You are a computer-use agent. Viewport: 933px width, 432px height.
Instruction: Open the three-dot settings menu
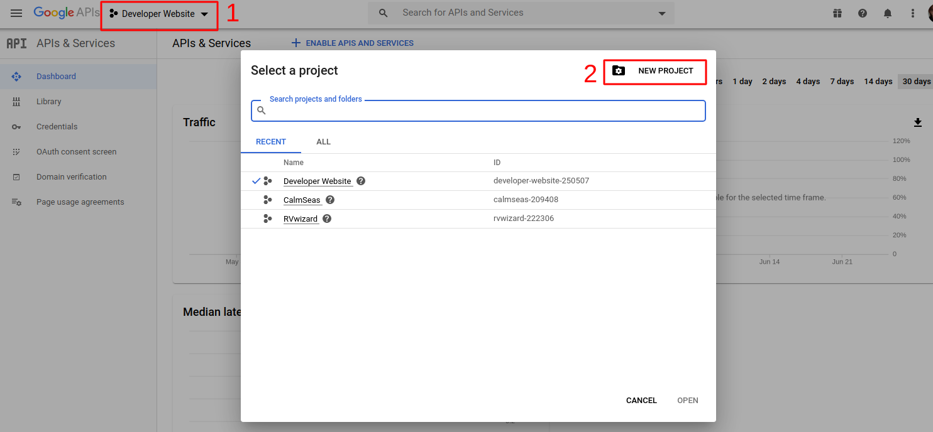click(913, 13)
